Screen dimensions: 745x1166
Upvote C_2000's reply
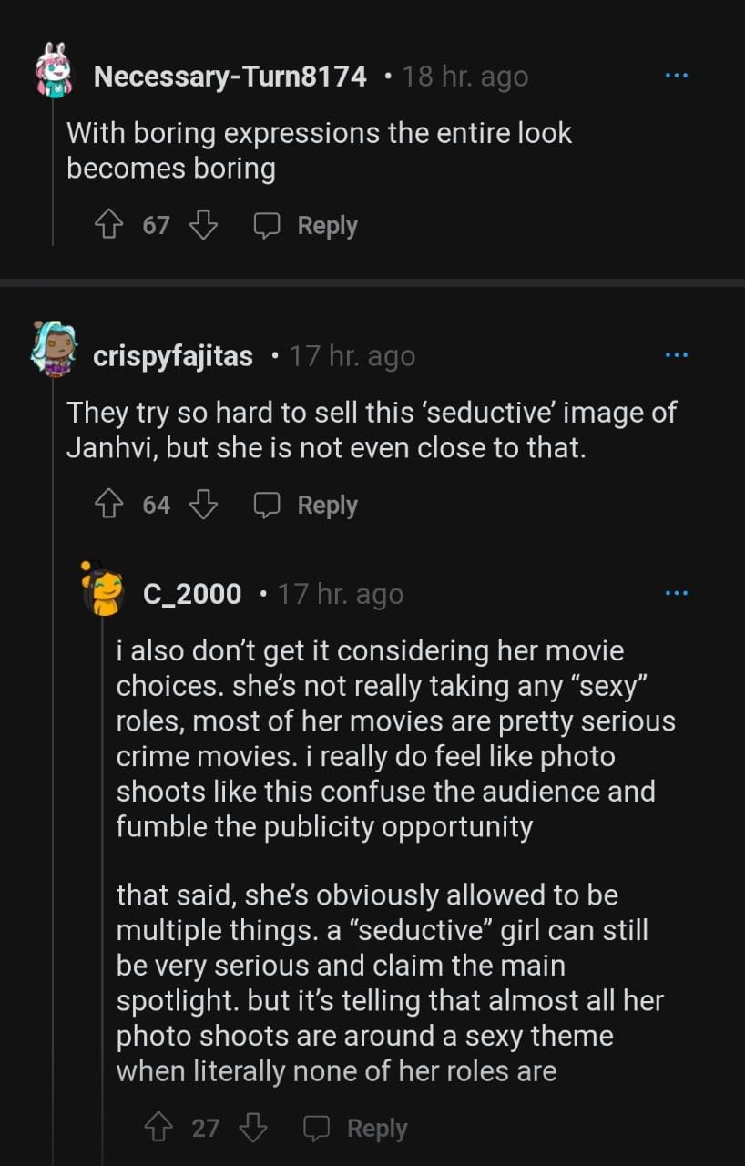160,1129
